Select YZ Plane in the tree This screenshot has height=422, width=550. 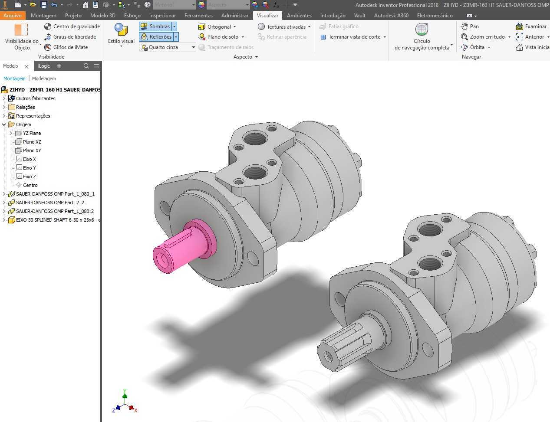click(x=32, y=133)
